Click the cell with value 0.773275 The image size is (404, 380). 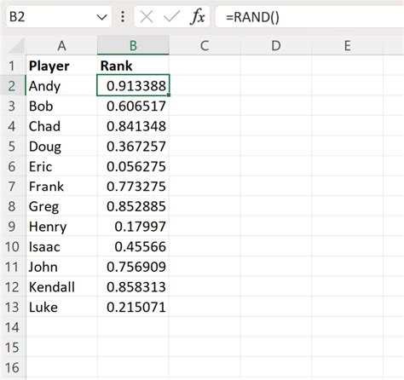click(133, 187)
